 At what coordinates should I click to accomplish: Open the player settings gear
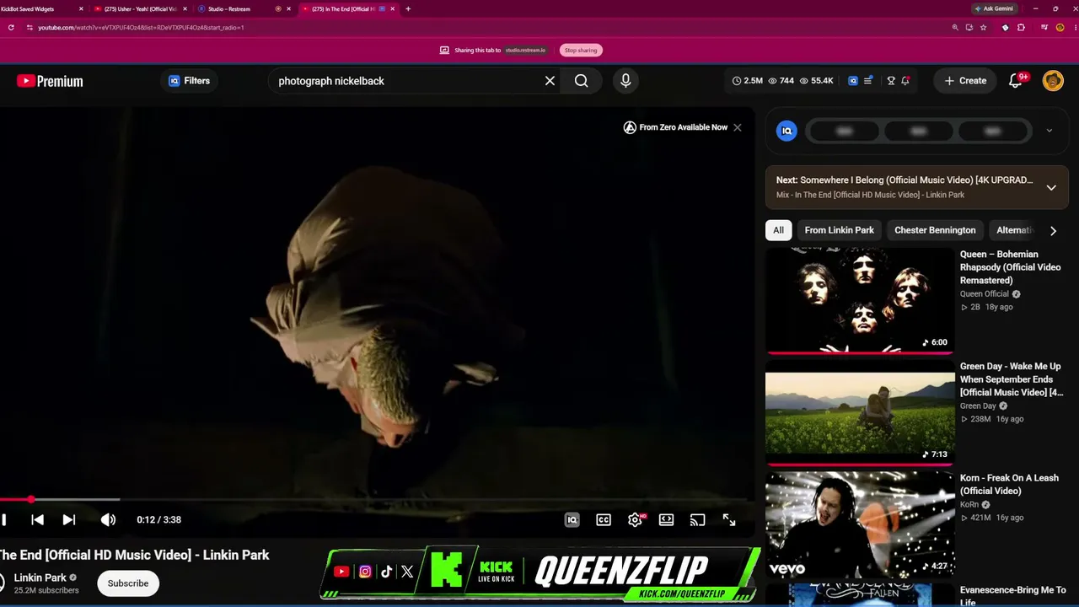pyautogui.click(x=635, y=520)
